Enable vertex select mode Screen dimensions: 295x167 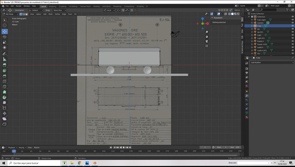21,14
